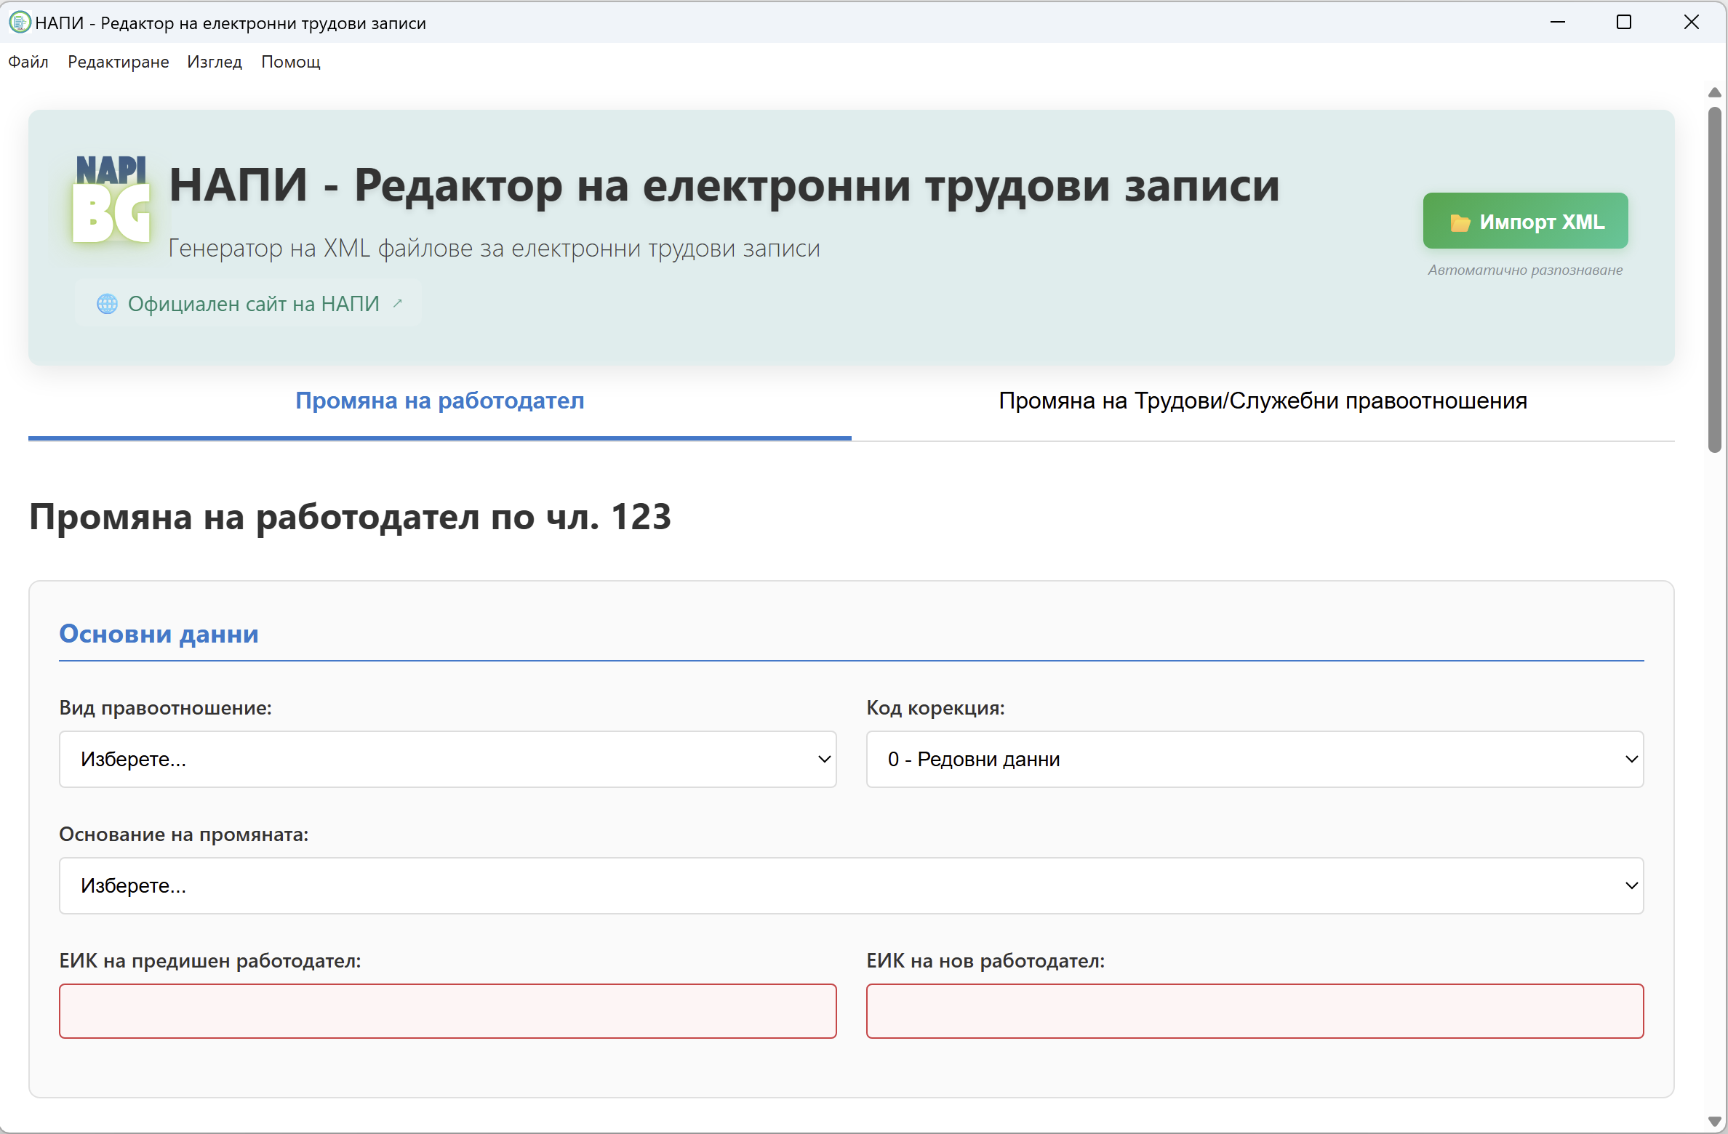Click scrollbar up arrow
This screenshot has width=1728, height=1134.
coord(1714,92)
